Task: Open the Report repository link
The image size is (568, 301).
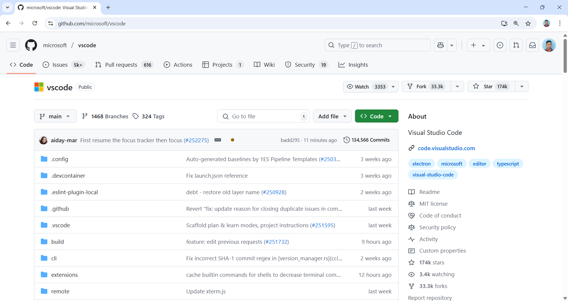Action: coord(430,298)
